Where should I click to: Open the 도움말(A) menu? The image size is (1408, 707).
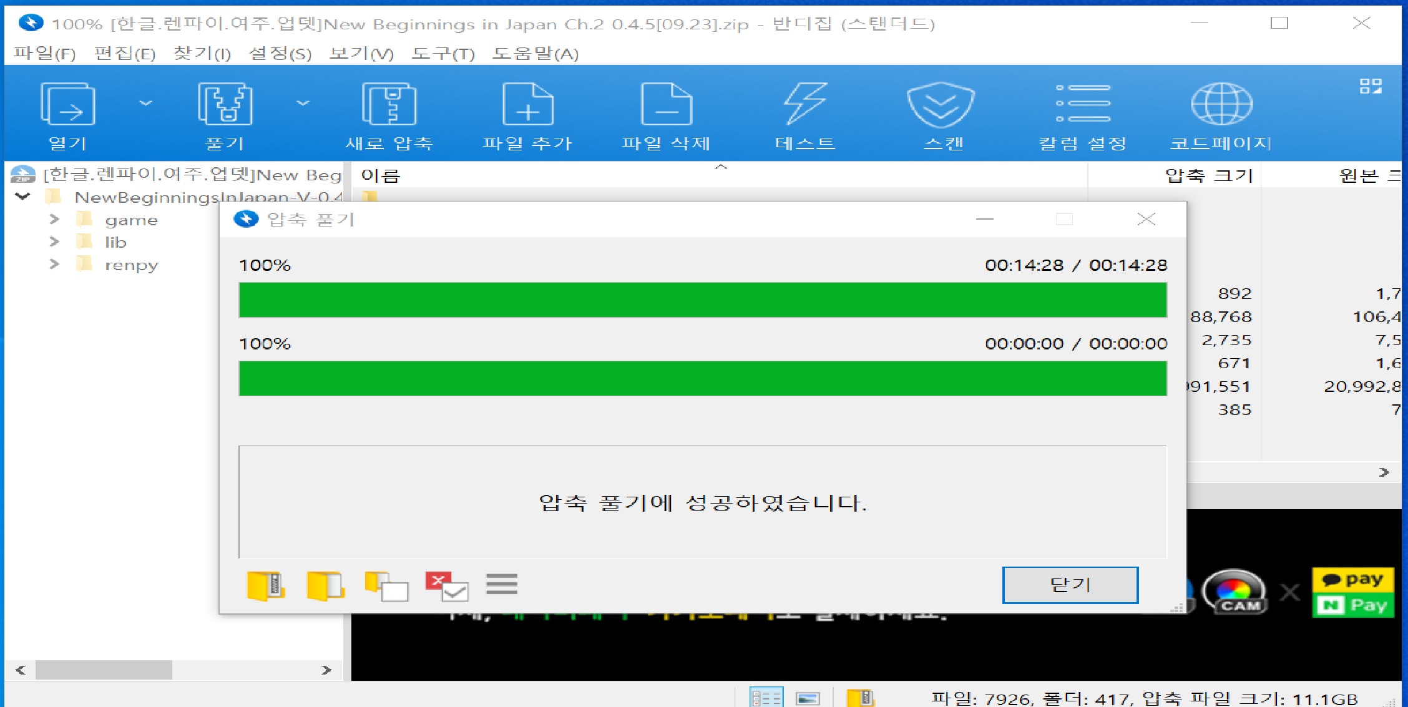pos(535,54)
